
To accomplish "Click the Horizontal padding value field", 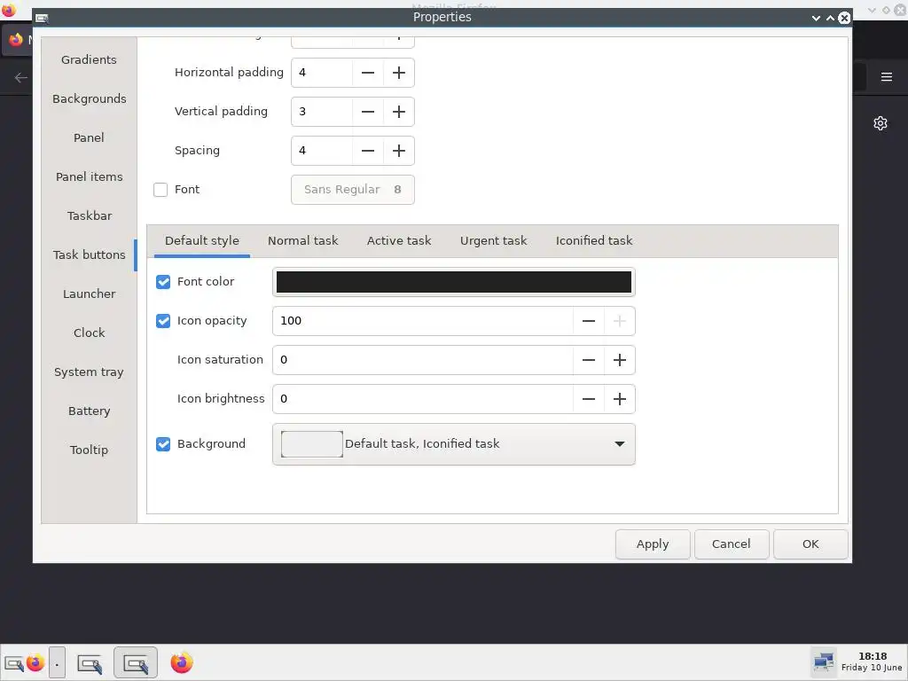I will point(322,73).
